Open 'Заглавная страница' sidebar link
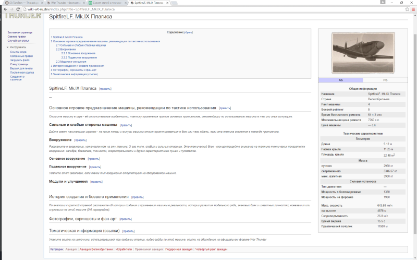417x260 pixels. click(x=20, y=32)
